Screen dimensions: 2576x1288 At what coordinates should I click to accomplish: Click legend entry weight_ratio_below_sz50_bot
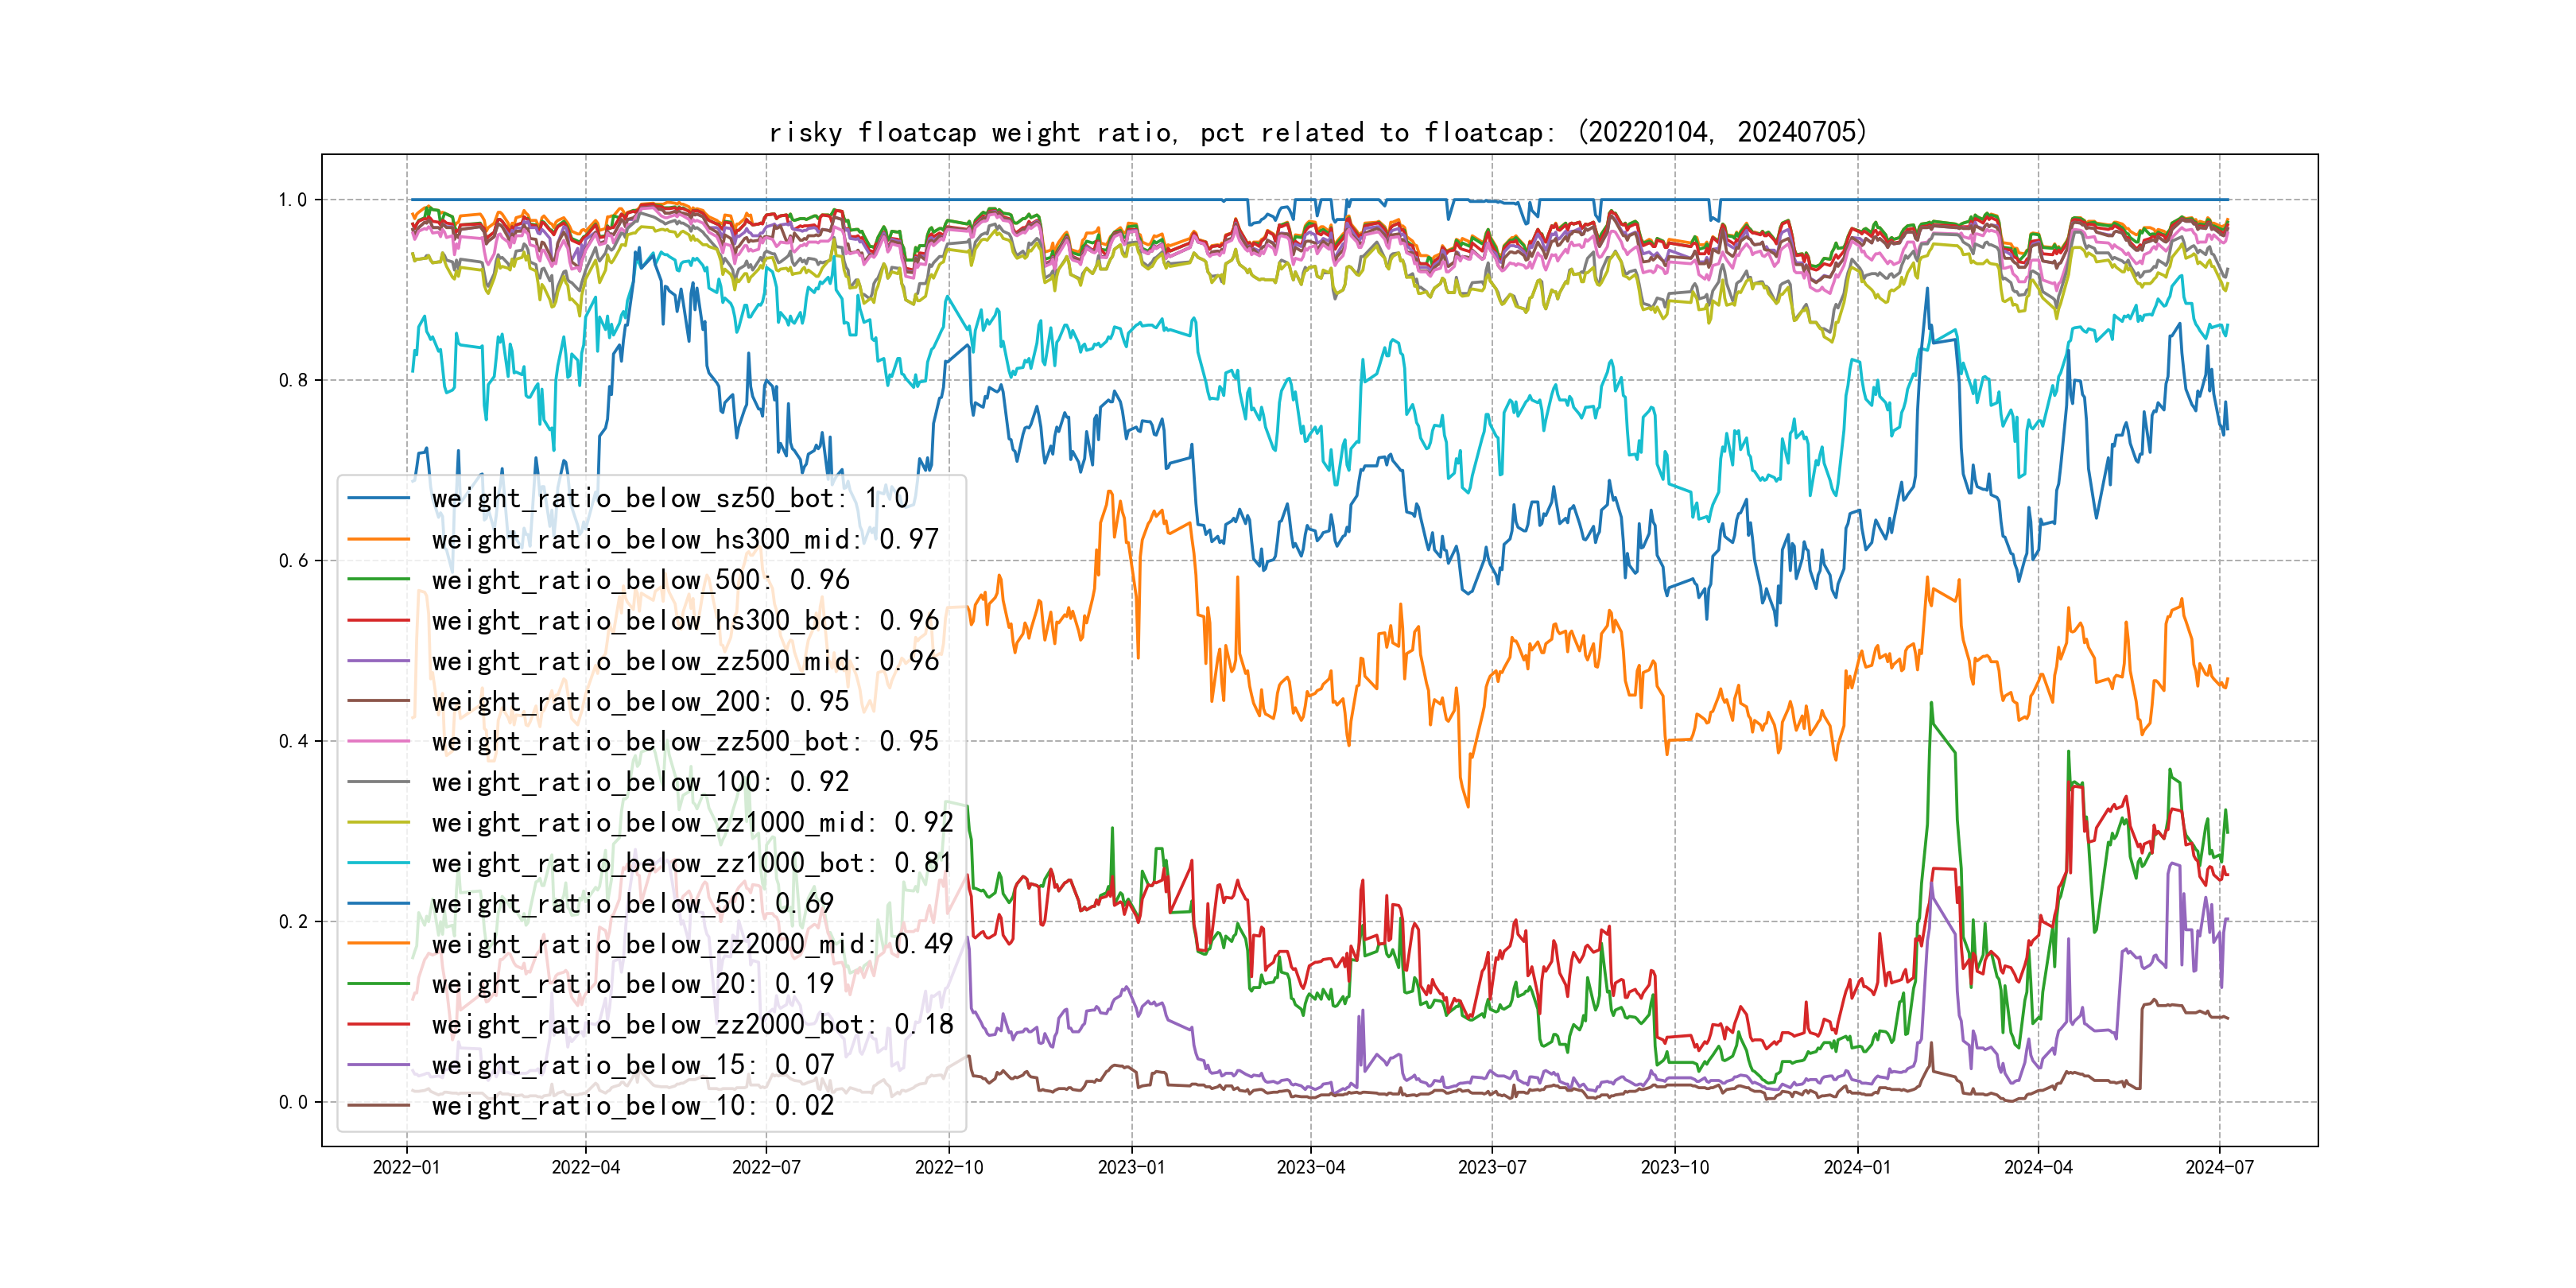[x=669, y=498]
